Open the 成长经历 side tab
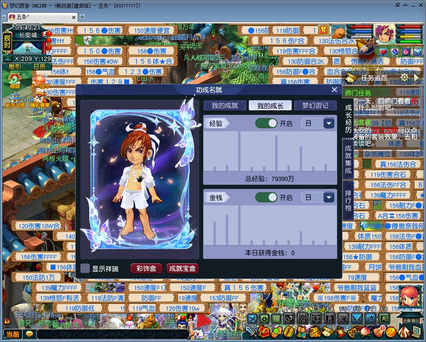 pyautogui.click(x=348, y=119)
